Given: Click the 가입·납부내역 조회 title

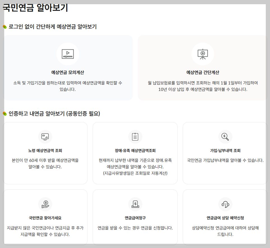Looking at the screenshot, I should point(225,150).
